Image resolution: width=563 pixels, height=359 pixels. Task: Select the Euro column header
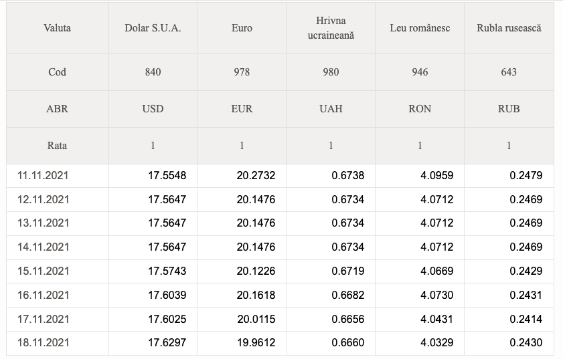click(242, 28)
